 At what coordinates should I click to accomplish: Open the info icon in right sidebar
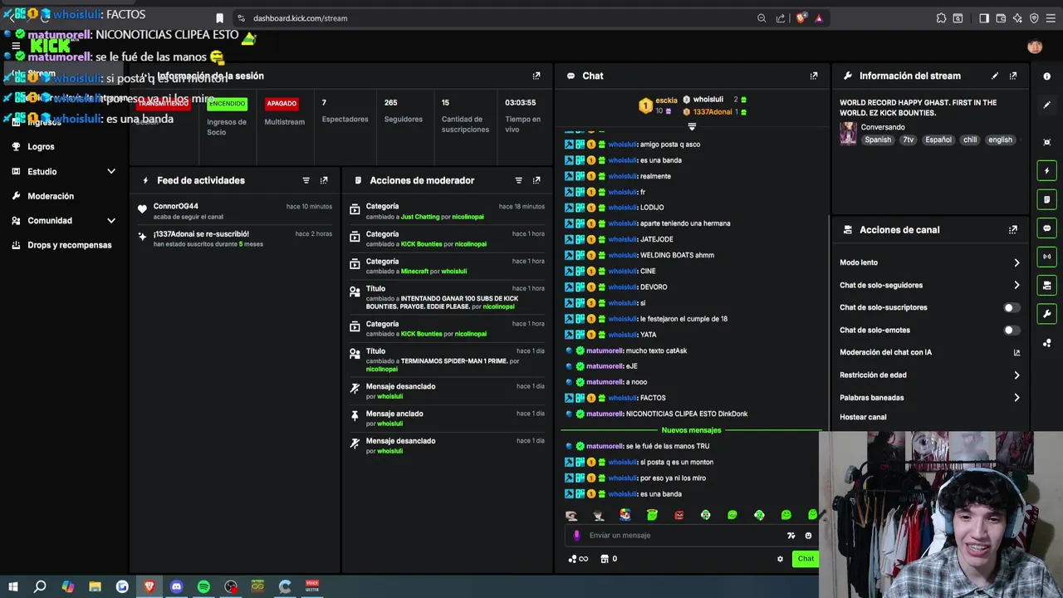coord(1046,76)
